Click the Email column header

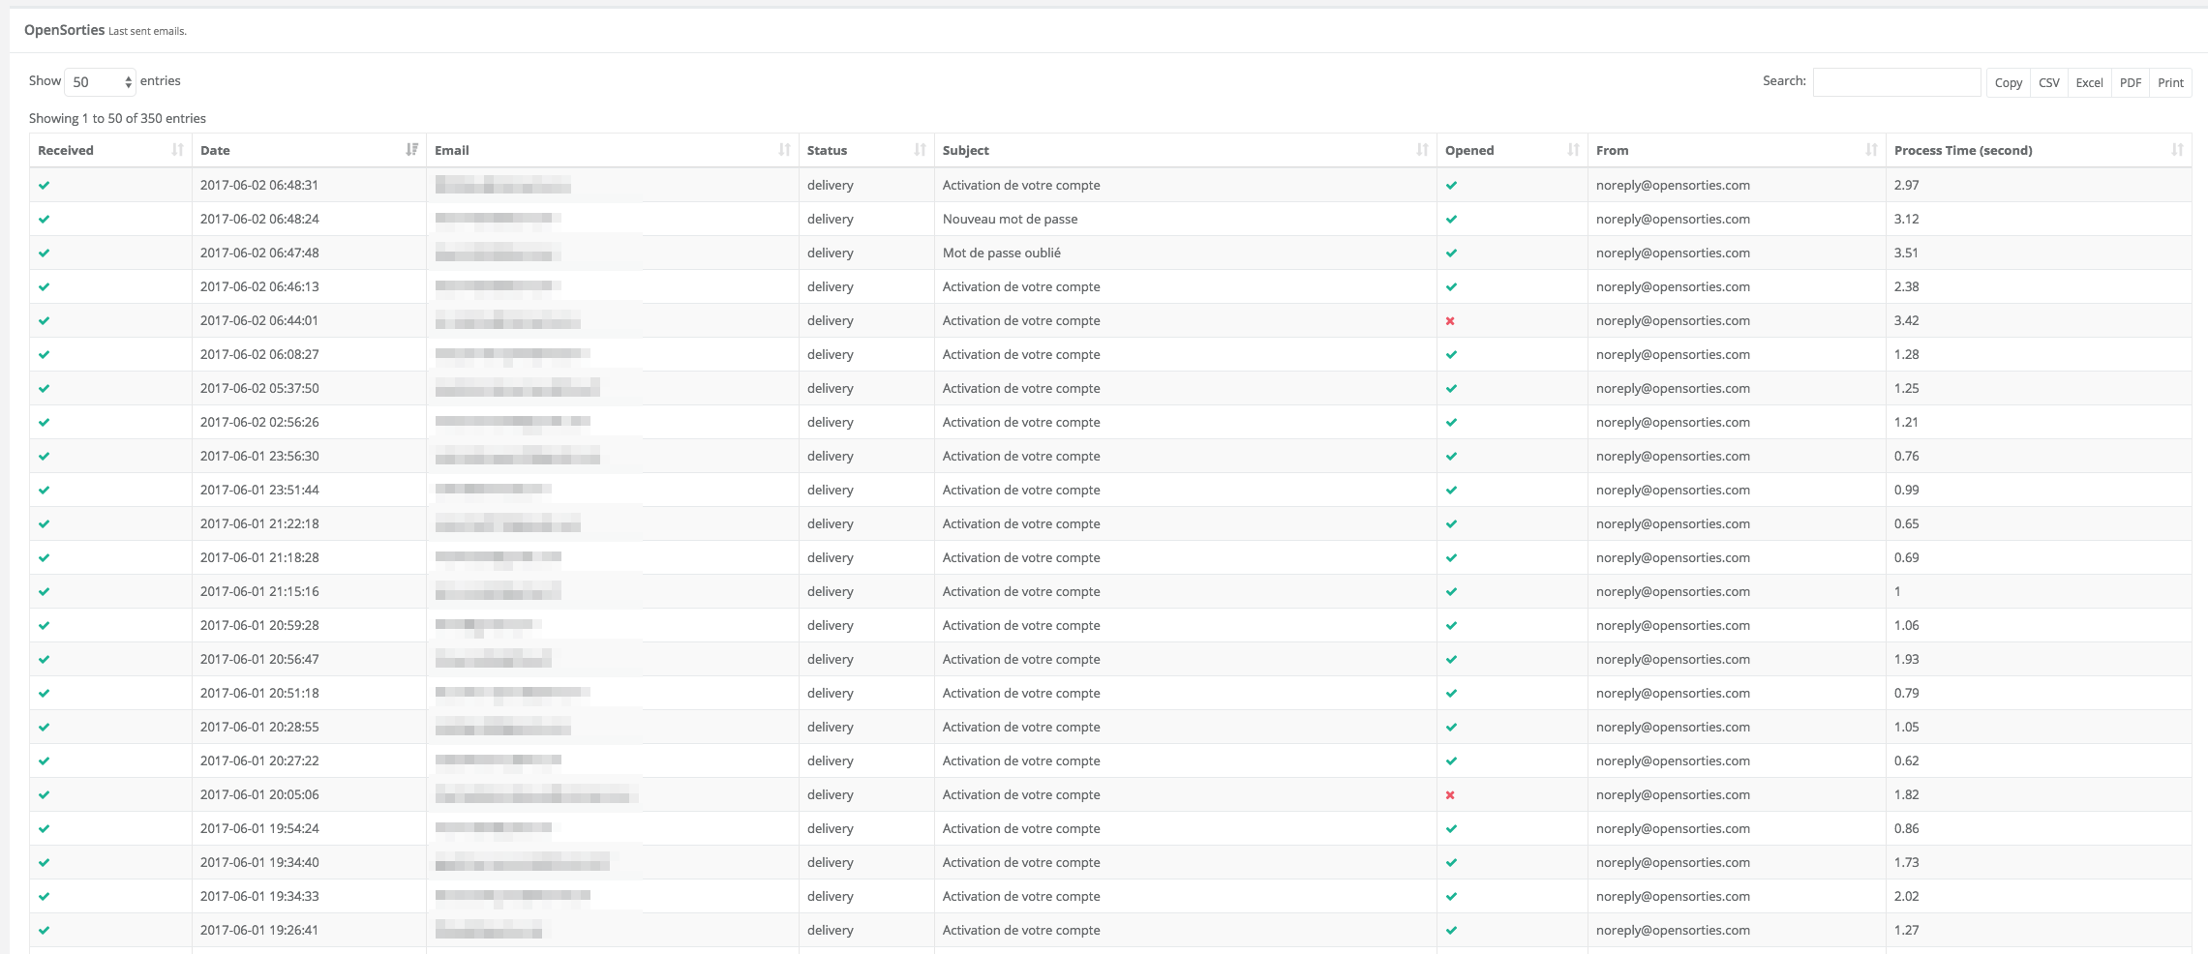click(x=612, y=150)
